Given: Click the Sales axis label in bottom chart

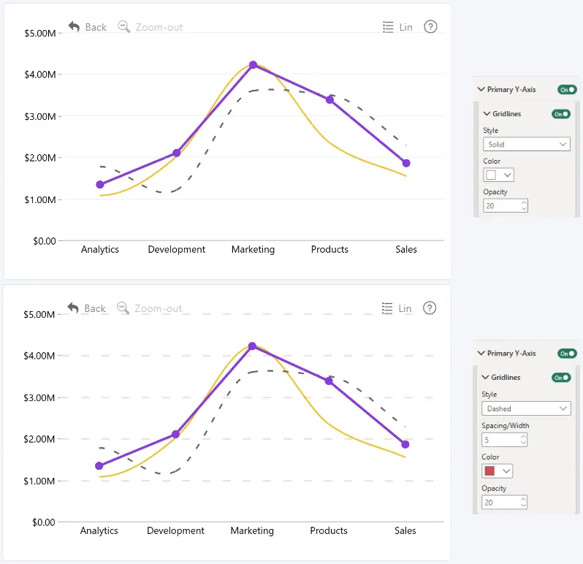Looking at the screenshot, I should pos(405,531).
